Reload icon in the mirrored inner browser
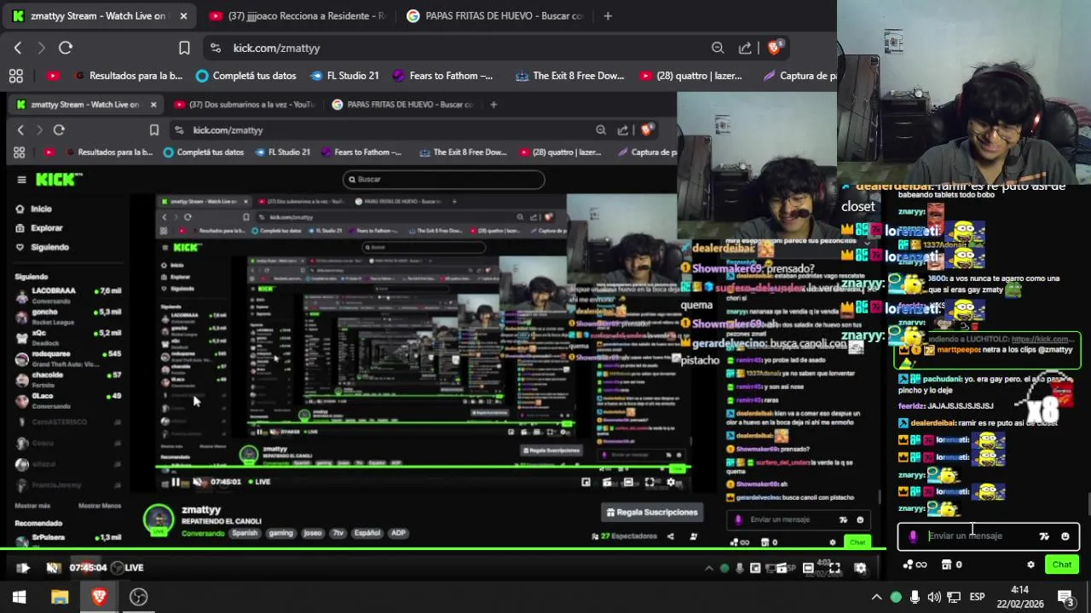Viewport: 1091px width, 613px height. coord(59,130)
